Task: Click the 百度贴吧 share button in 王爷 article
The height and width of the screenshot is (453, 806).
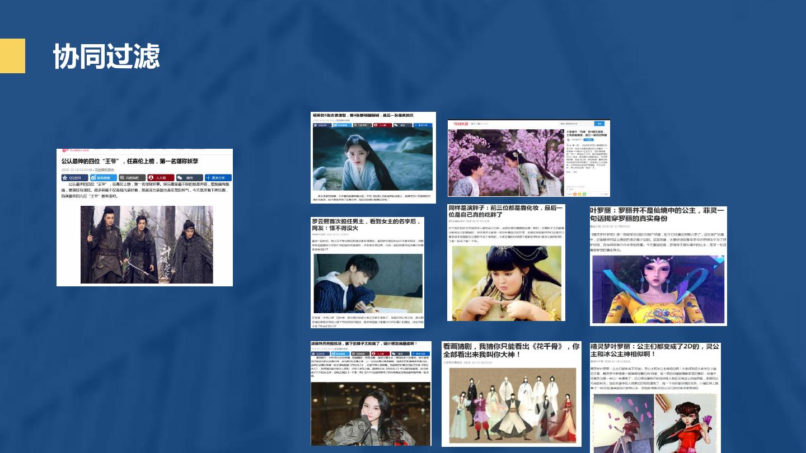Action: point(132,178)
